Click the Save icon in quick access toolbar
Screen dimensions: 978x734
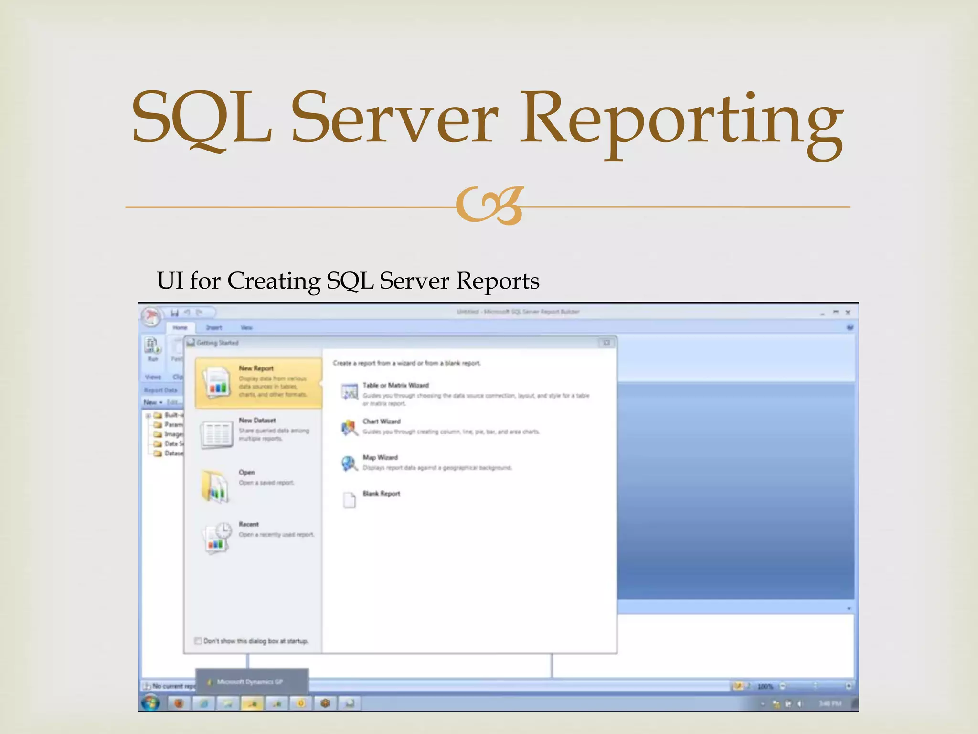coord(175,313)
